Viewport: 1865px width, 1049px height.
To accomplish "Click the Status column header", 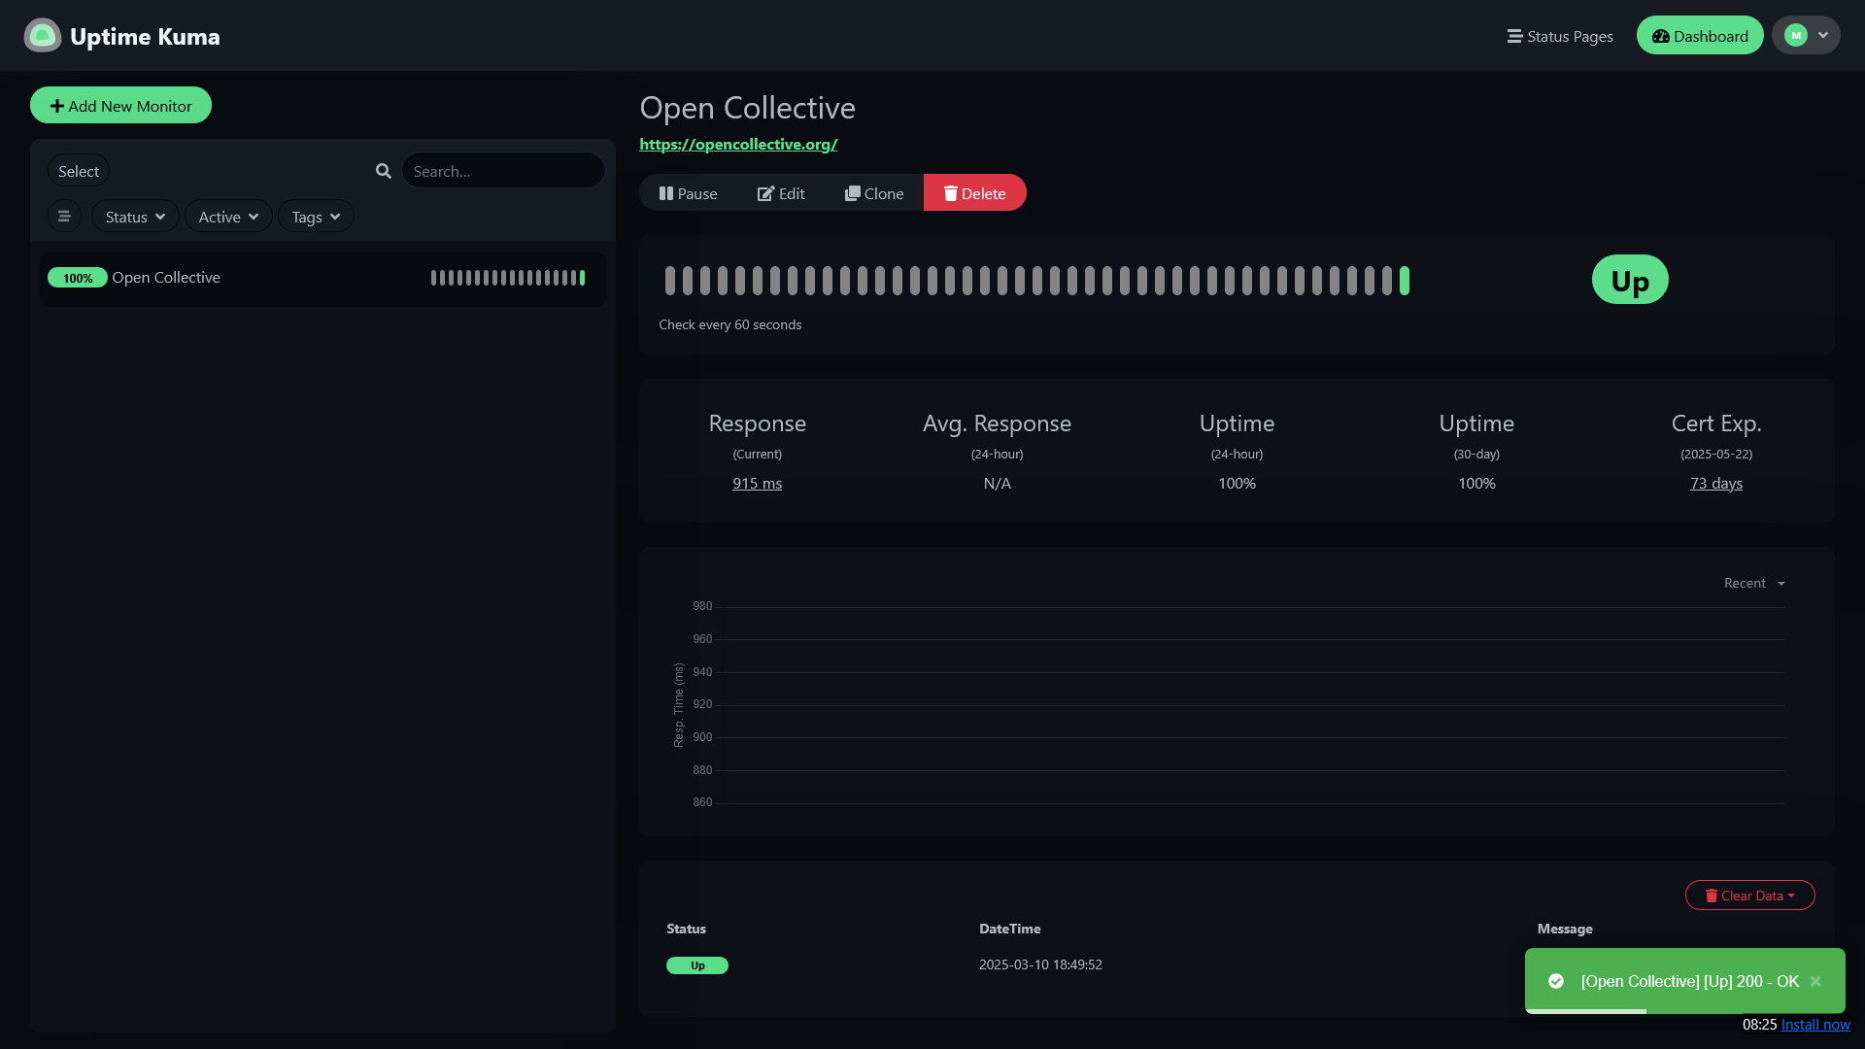I will [x=686, y=929].
